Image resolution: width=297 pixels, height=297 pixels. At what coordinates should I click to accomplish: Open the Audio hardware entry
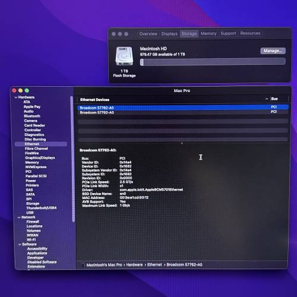[29, 111]
